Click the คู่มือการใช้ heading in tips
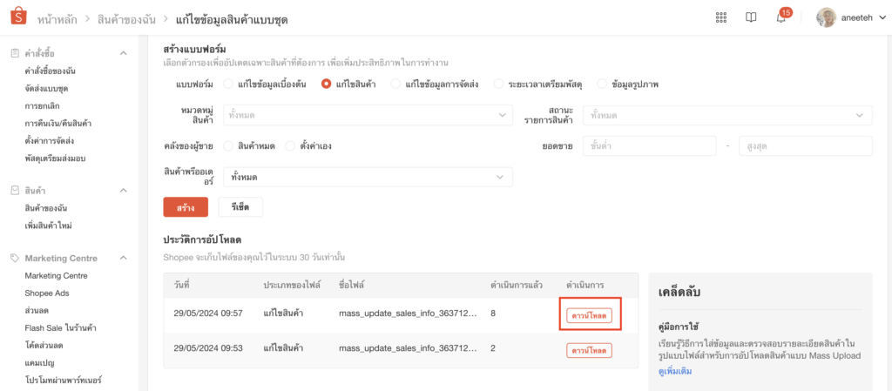The width and height of the screenshot is (892, 391). pos(678,327)
